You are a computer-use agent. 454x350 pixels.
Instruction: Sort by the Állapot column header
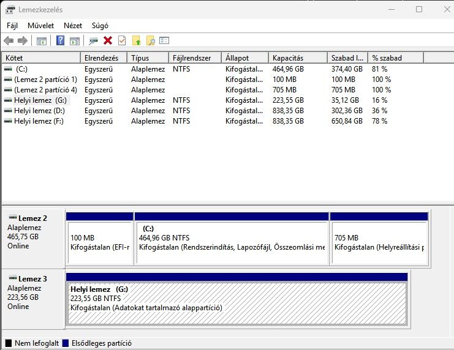point(245,58)
